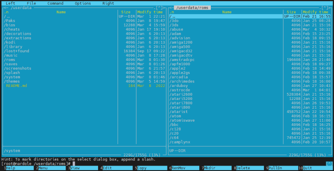Image resolution: width=334 pixels, height=171 pixels.
Task: Select the /themes directory
Action: (x=84, y=82)
